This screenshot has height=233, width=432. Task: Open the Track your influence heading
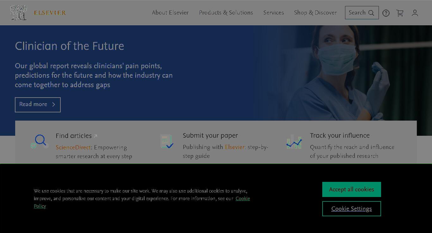(340, 135)
